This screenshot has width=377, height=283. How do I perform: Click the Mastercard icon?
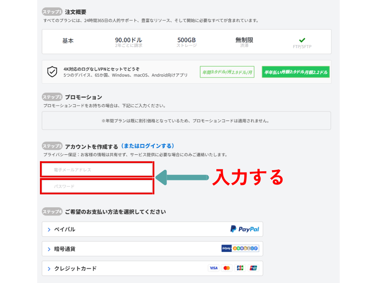point(227,268)
